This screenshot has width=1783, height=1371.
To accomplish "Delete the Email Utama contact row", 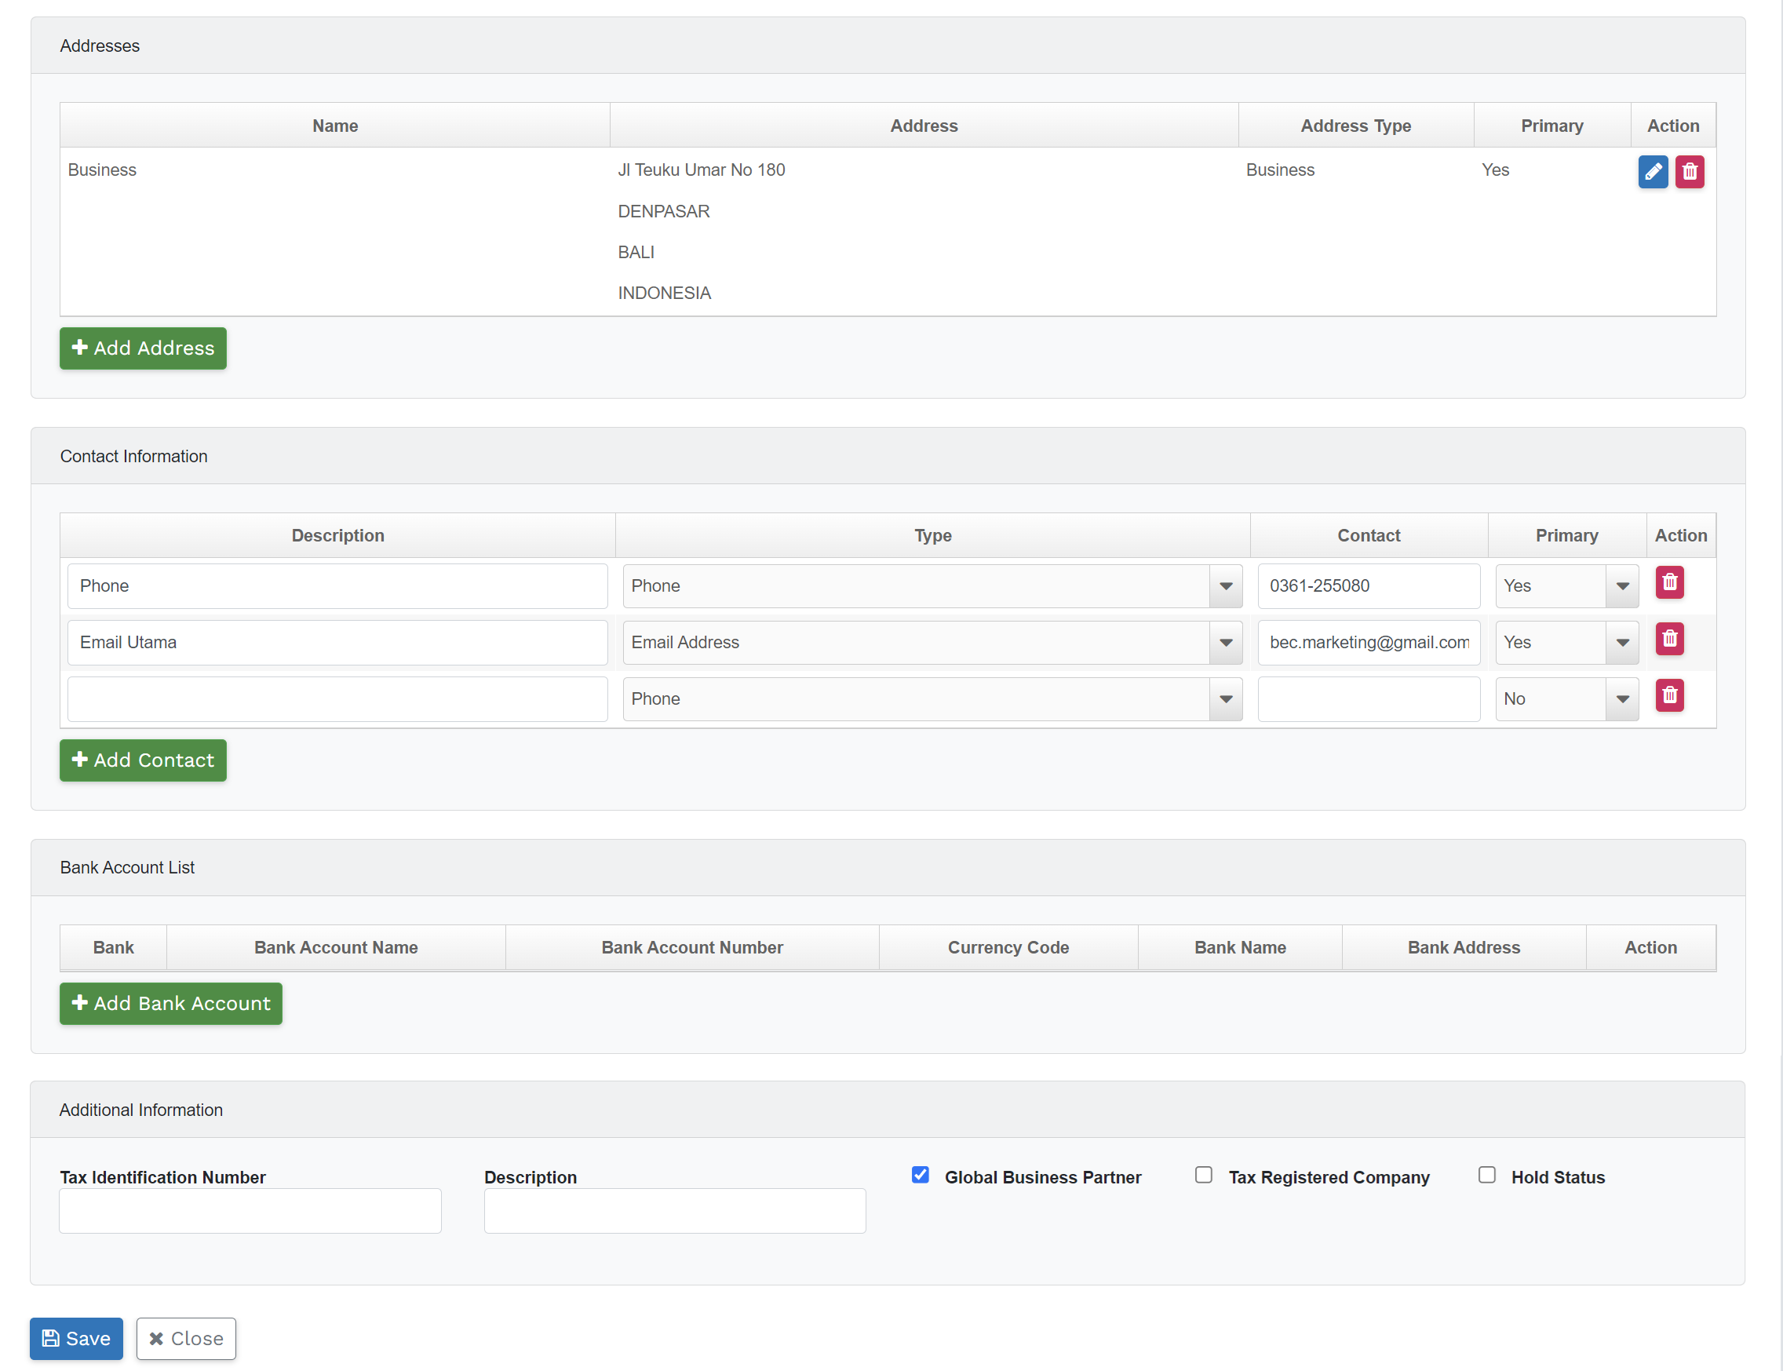I will (1668, 638).
